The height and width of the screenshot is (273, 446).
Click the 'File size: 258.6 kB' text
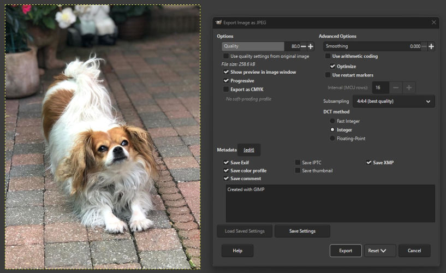(x=239, y=64)
